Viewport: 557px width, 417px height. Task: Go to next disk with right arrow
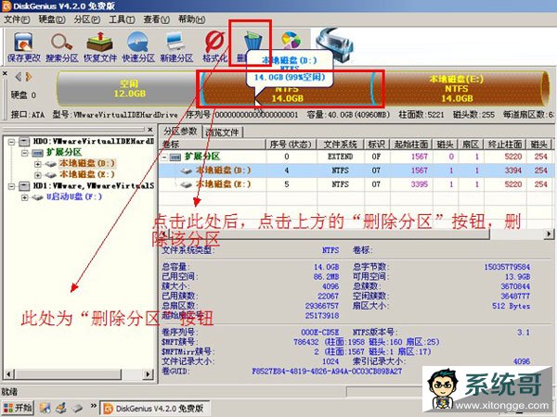(29, 76)
